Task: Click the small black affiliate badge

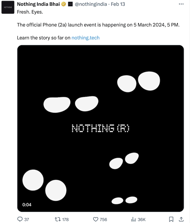Action: pos(71,4)
